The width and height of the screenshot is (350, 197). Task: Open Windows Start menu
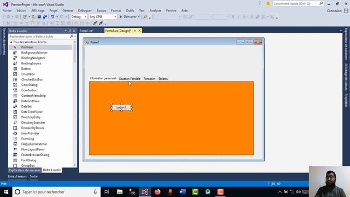[x=6, y=192]
